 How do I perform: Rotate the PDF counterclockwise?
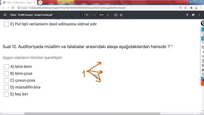tap(121, 15)
